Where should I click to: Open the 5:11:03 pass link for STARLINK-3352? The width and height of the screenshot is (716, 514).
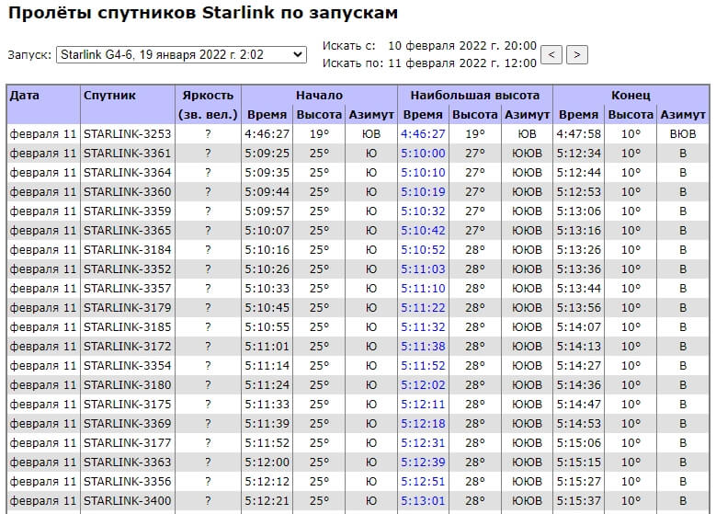click(423, 268)
